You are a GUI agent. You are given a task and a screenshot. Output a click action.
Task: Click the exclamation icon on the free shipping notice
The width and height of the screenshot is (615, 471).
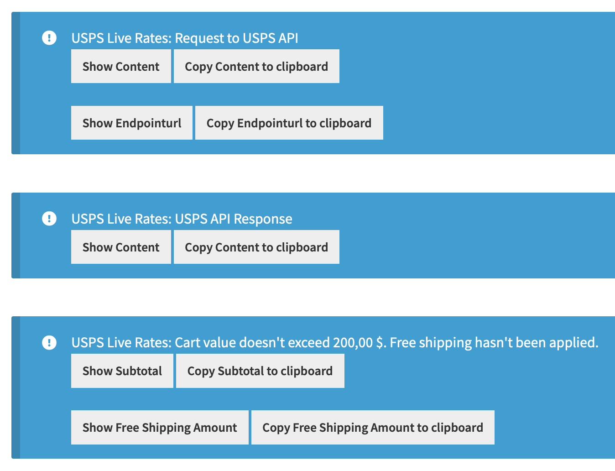click(x=49, y=342)
